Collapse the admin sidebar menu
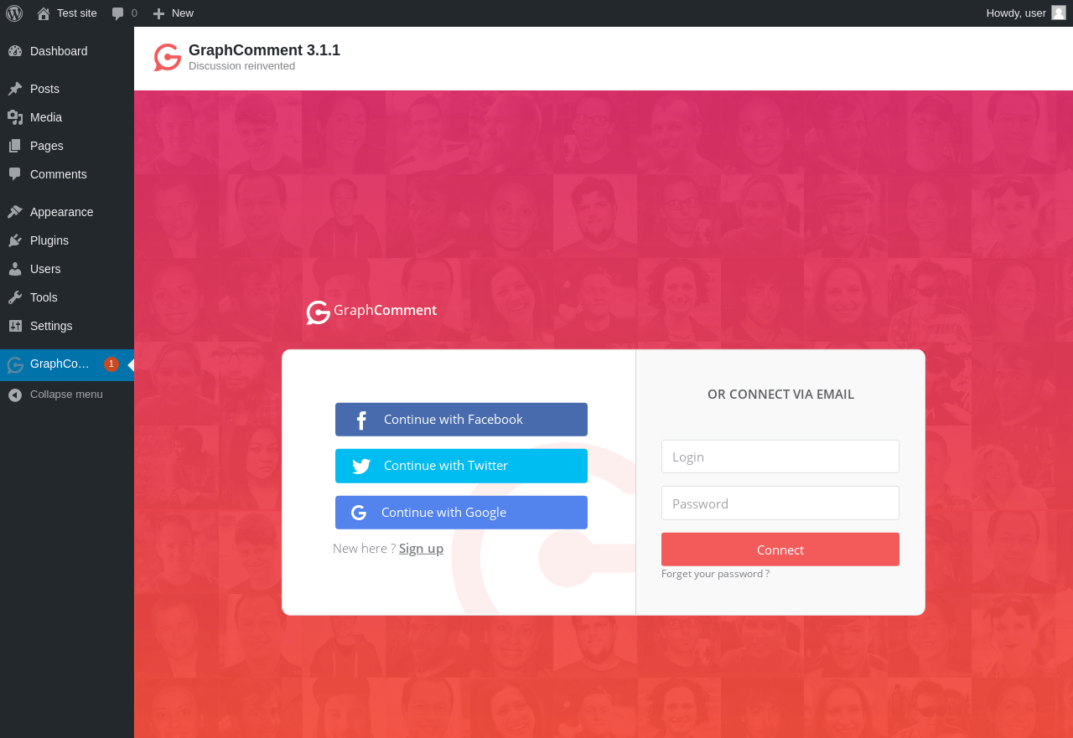 tap(67, 395)
